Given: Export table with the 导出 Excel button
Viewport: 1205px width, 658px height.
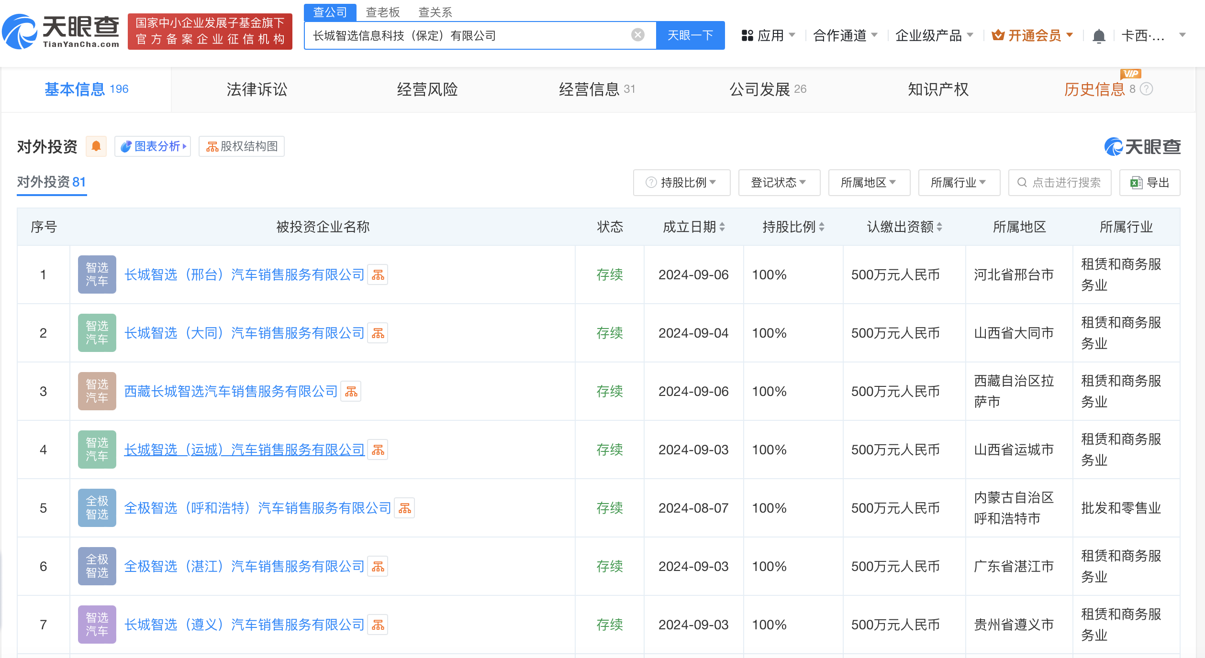Looking at the screenshot, I should click(1149, 183).
